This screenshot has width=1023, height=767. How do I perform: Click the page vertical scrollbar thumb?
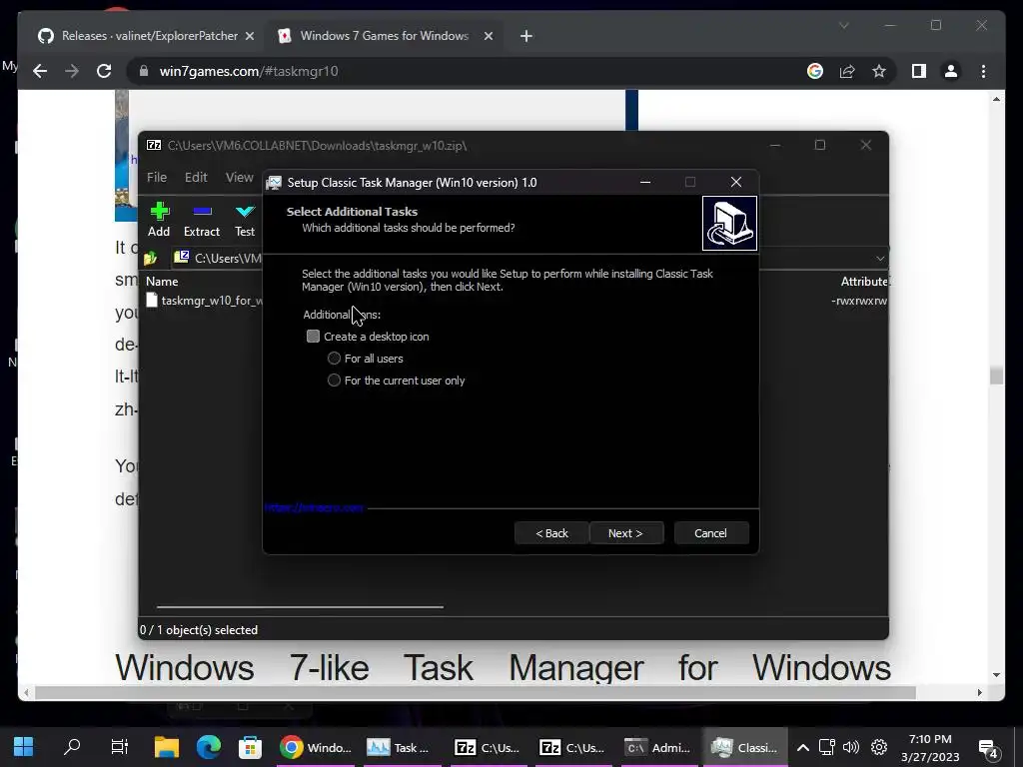[996, 376]
